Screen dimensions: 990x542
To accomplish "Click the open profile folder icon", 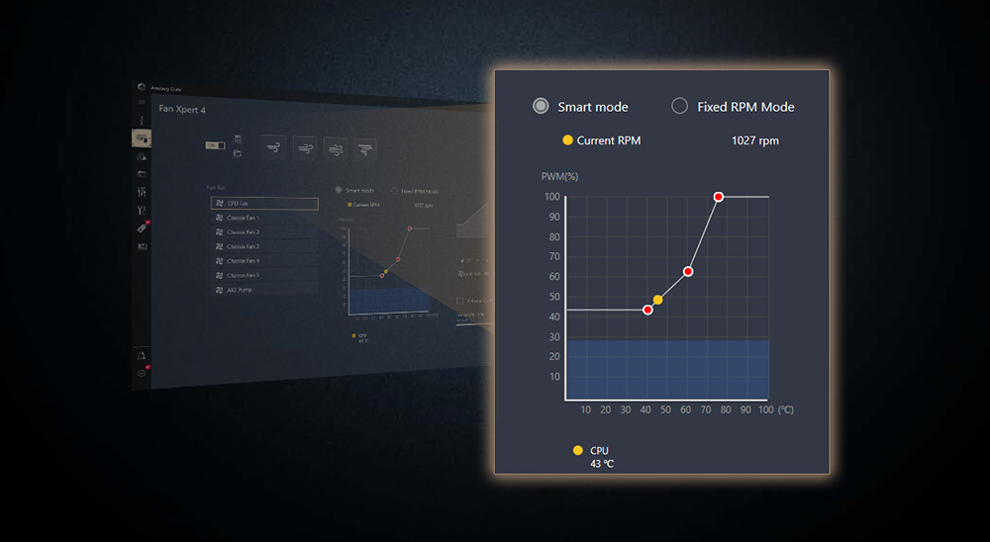I will coord(238,153).
